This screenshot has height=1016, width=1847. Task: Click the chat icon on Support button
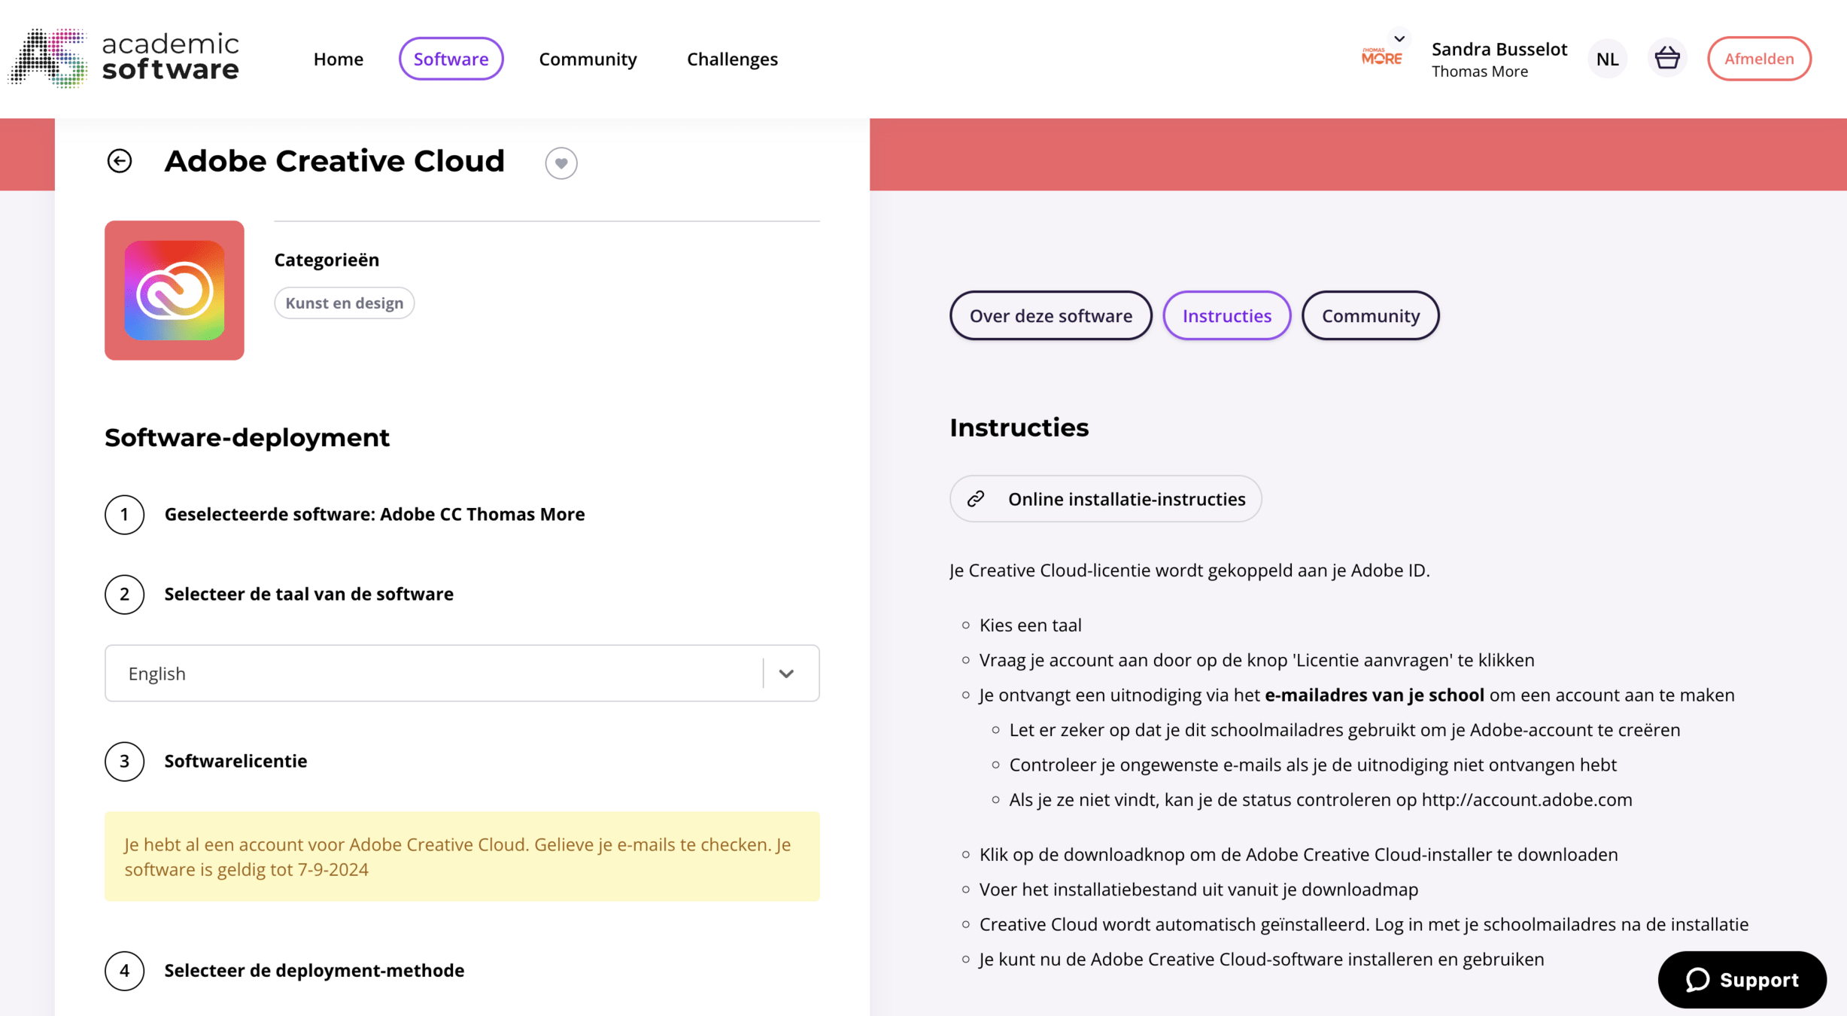1698,979
